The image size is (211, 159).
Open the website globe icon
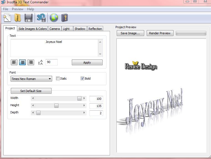pos(54,18)
